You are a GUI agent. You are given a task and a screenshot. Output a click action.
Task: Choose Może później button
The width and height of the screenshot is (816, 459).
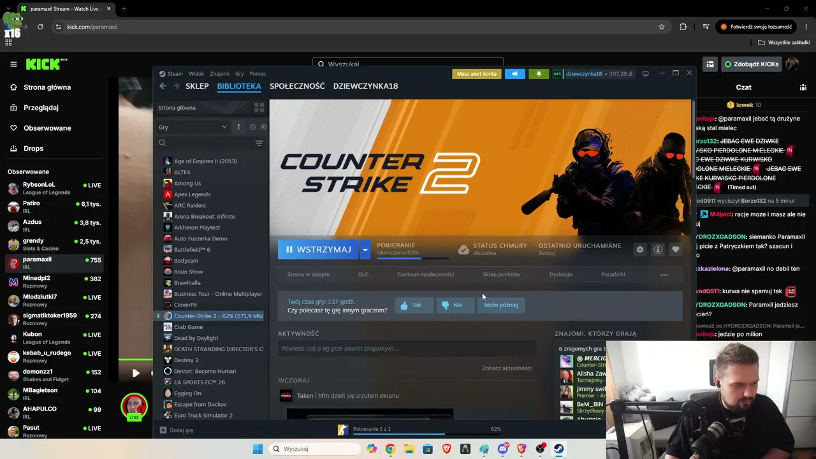tap(501, 305)
